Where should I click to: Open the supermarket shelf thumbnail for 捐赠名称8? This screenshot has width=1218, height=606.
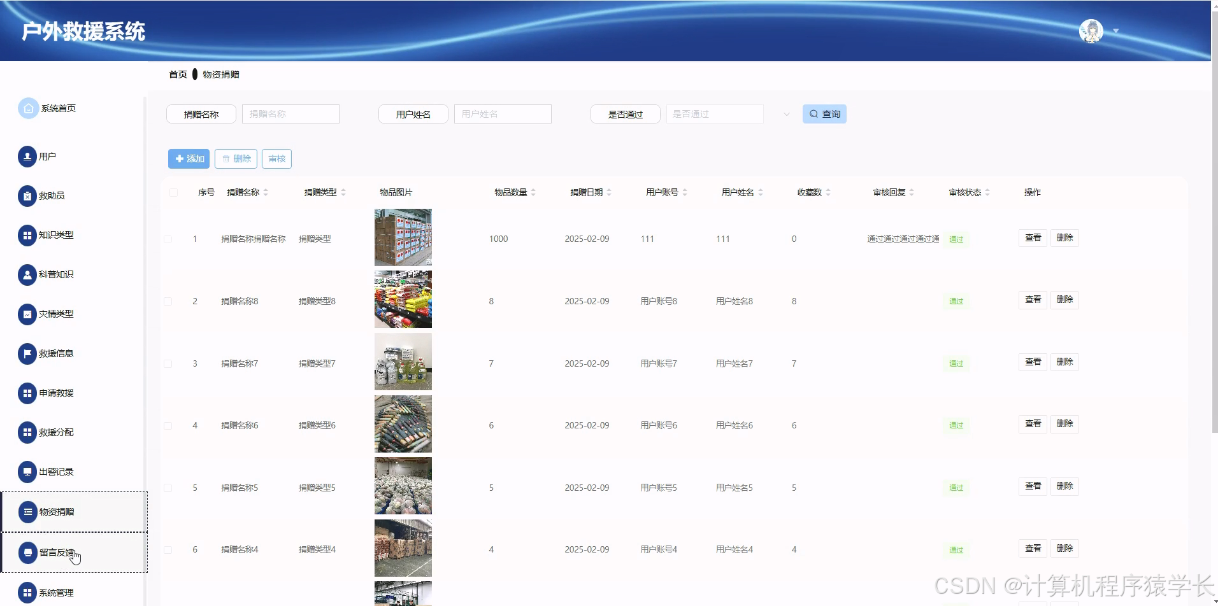[403, 299]
